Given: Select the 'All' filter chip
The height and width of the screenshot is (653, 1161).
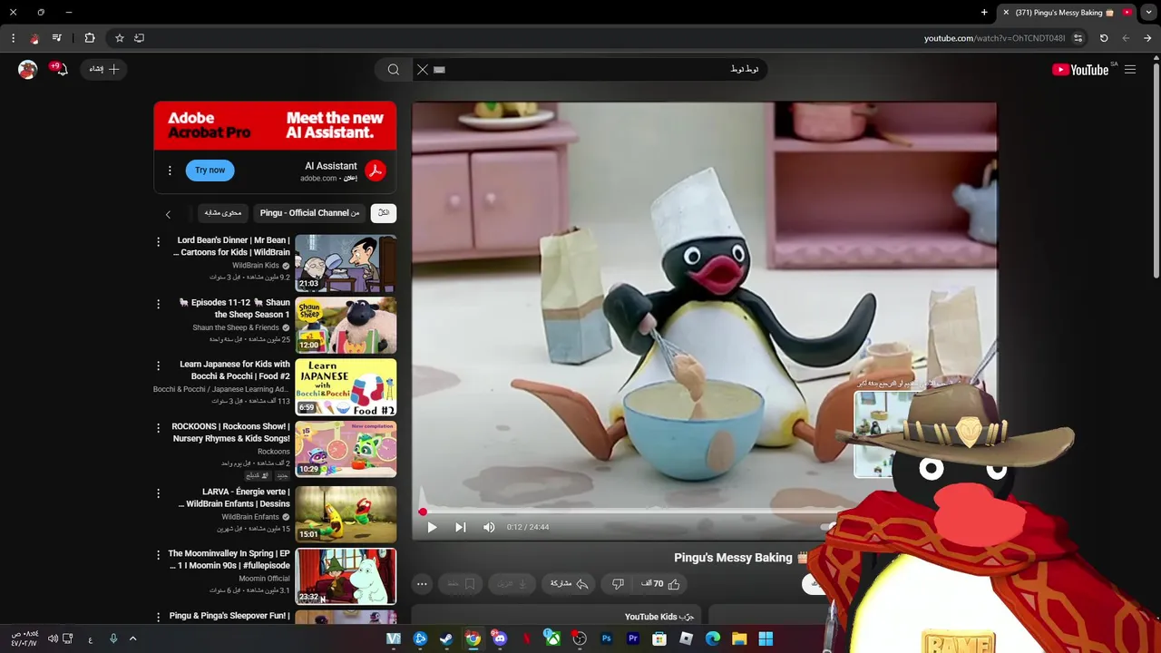Looking at the screenshot, I should [x=384, y=213].
